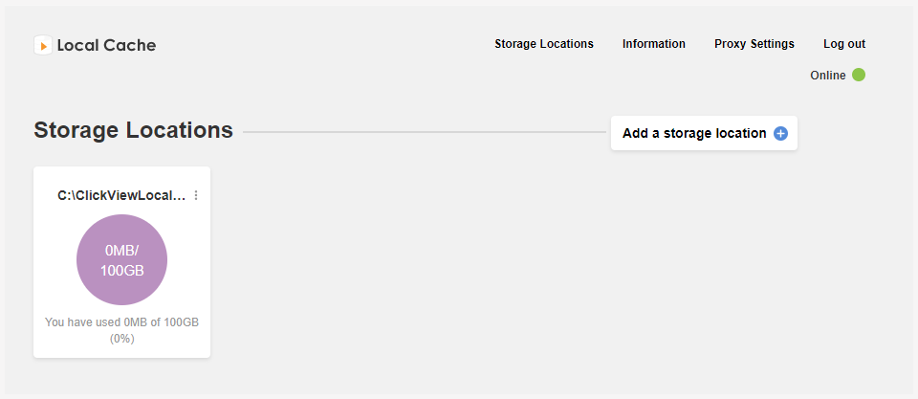Click the divider line beside Storage Locations heading
Image resolution: width=918 pixels, height=399 pixels.
[425, 132]
